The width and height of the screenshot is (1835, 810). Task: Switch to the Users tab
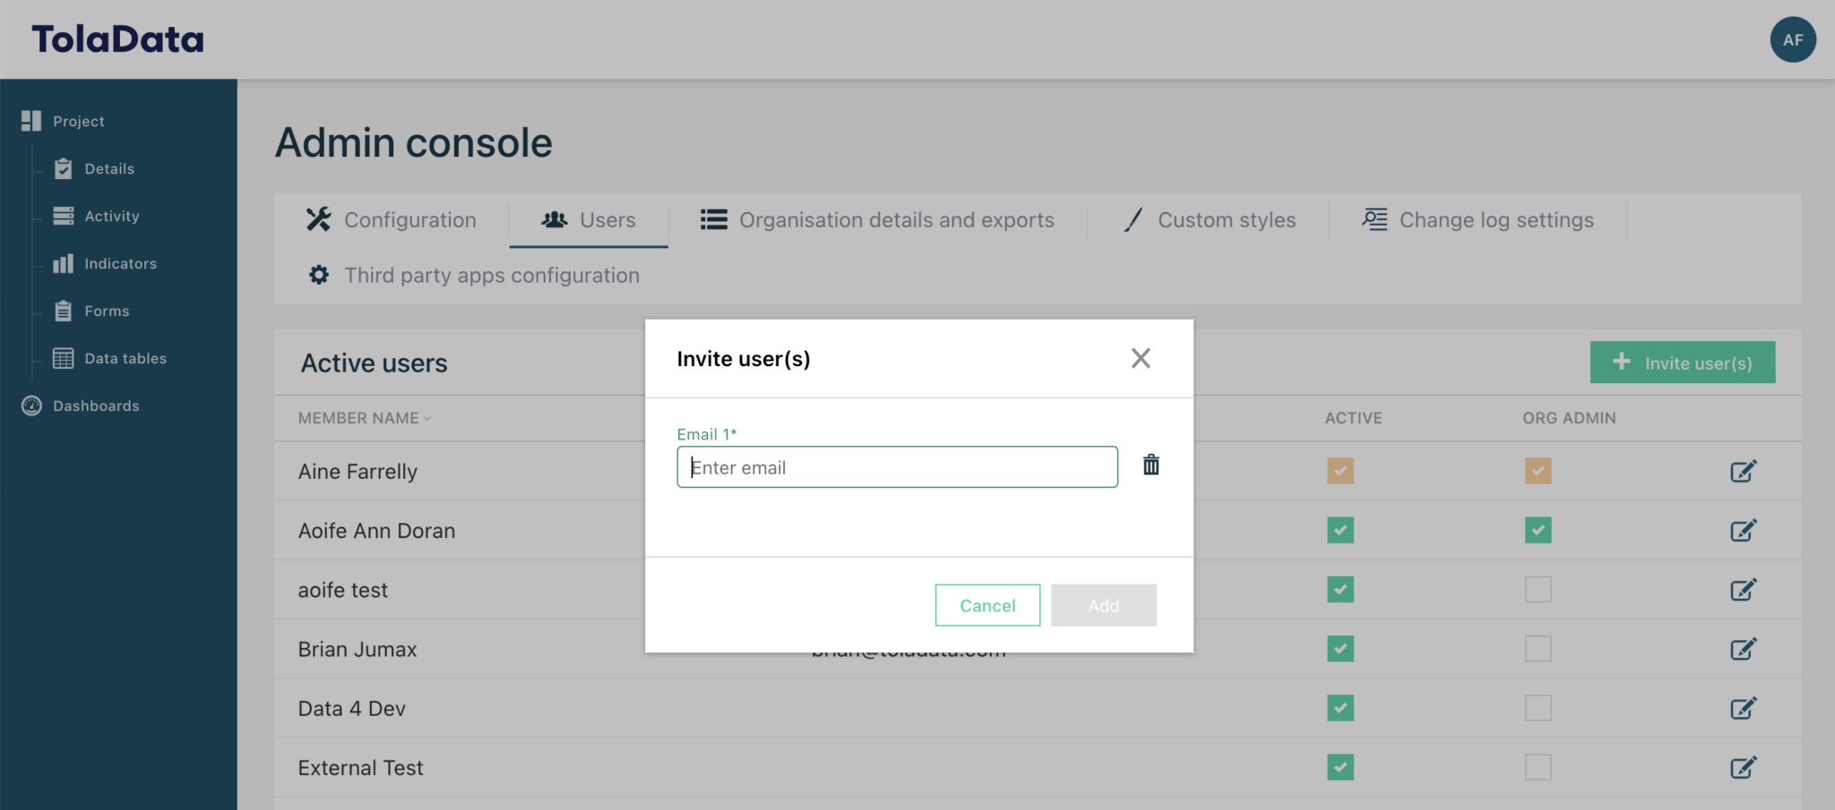pyautogui.click(x=589, y=220)
